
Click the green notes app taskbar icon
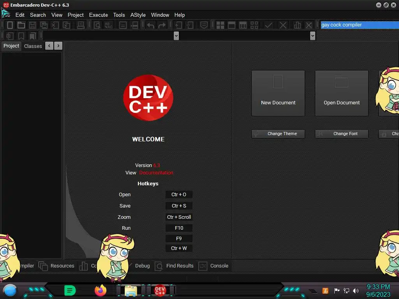70,290
